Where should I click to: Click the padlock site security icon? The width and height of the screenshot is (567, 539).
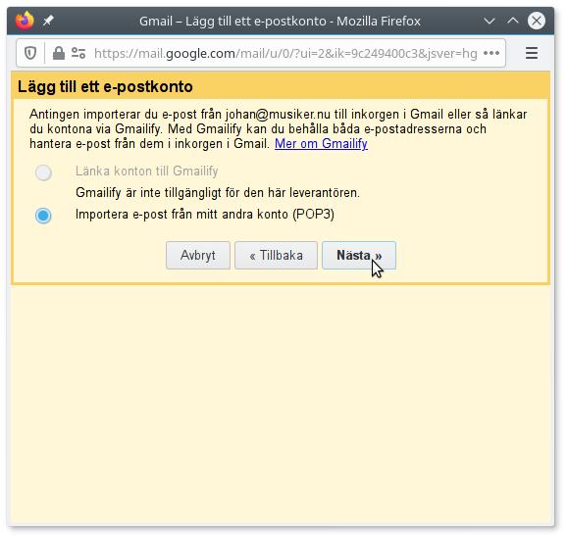(59, 53)
